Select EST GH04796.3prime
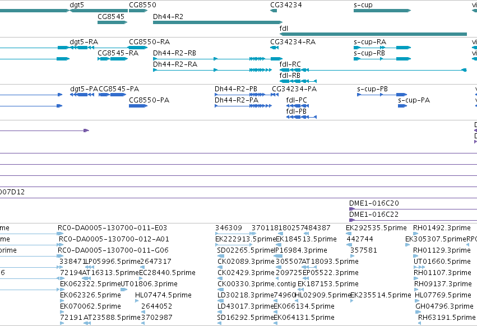Image resolution: width=477 pixels, height=326 pixels. click(444, 306)
